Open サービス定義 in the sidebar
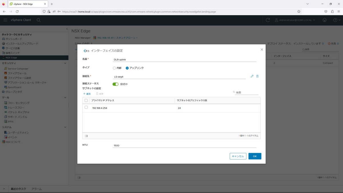343x193 pixels. click(x=13, y=48)
